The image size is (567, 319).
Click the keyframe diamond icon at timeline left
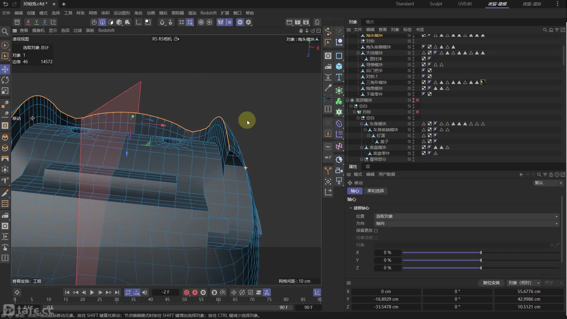pos(17,292)
